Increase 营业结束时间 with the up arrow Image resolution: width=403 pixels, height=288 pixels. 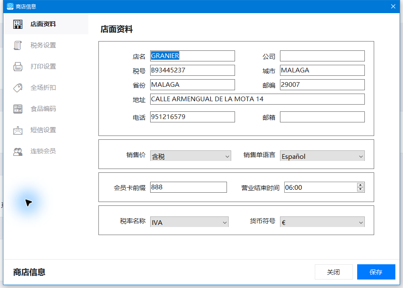click(x=360, y=185)
